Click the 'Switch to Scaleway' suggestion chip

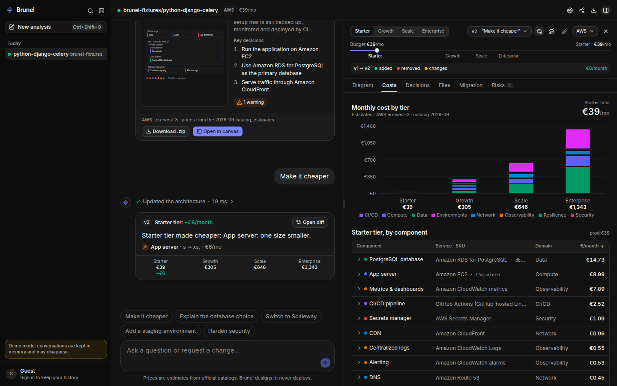point(291,317)
